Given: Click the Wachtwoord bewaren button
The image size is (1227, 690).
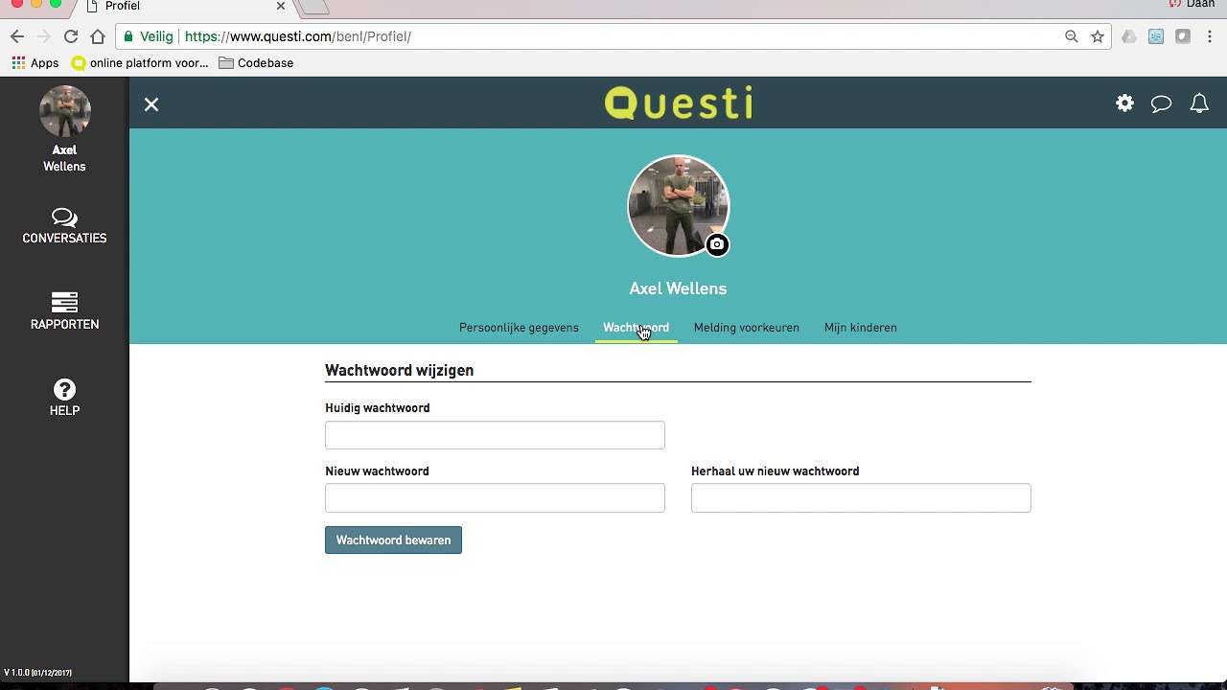Looking at the screenshot, I should (x=393, y=540).
